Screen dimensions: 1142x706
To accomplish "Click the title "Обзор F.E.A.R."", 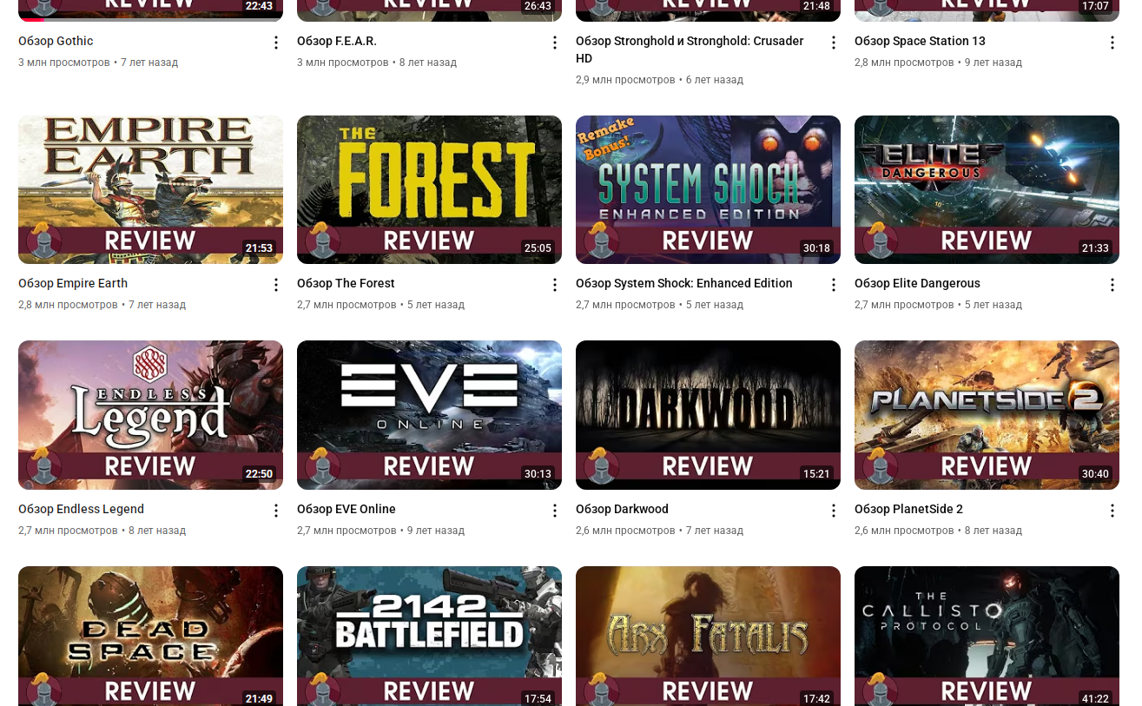I will [x=337, y=41].
